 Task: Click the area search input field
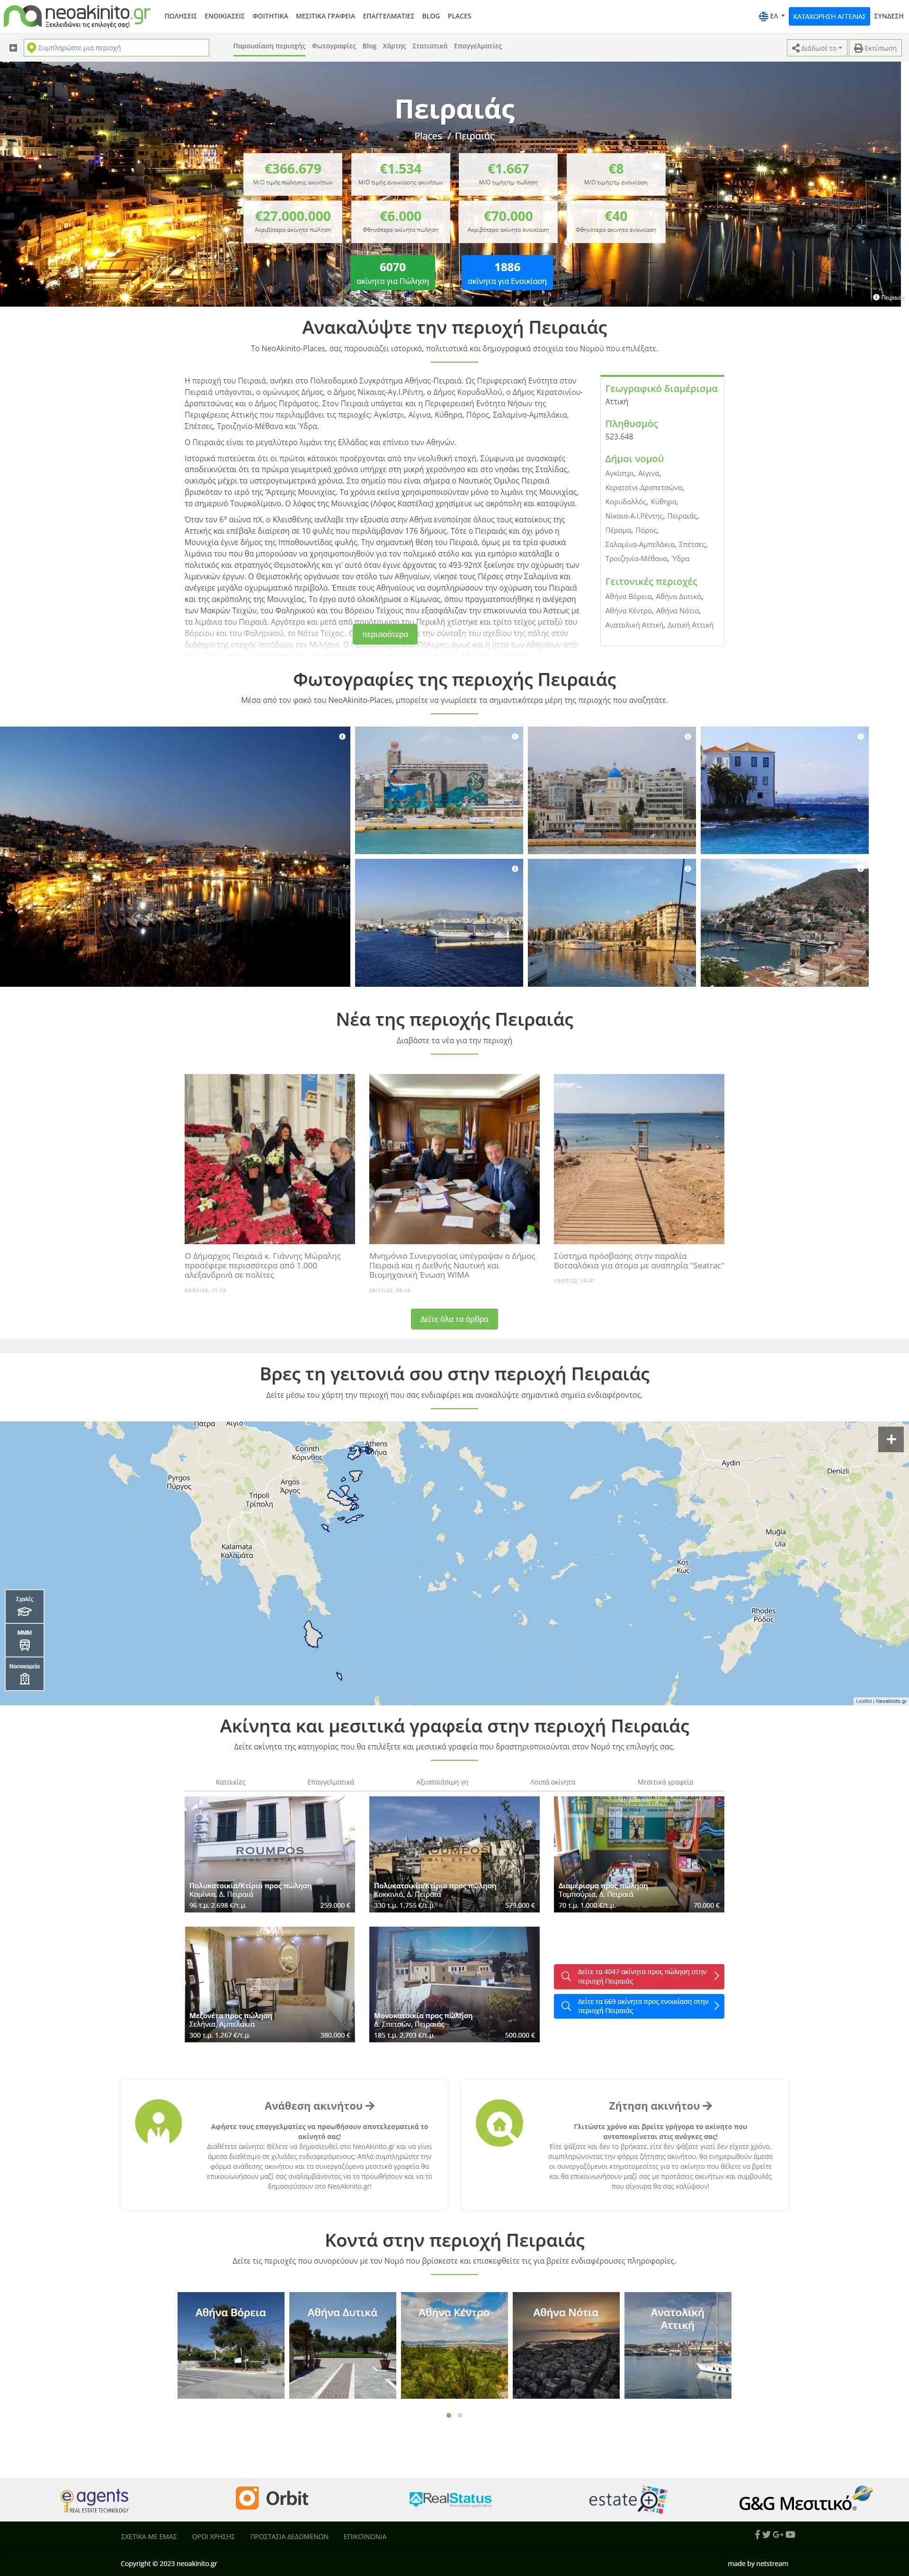pos(117,48)
